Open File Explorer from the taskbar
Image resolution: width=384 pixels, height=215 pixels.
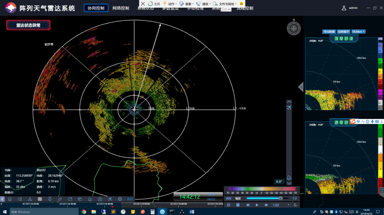tap(94, 212)
